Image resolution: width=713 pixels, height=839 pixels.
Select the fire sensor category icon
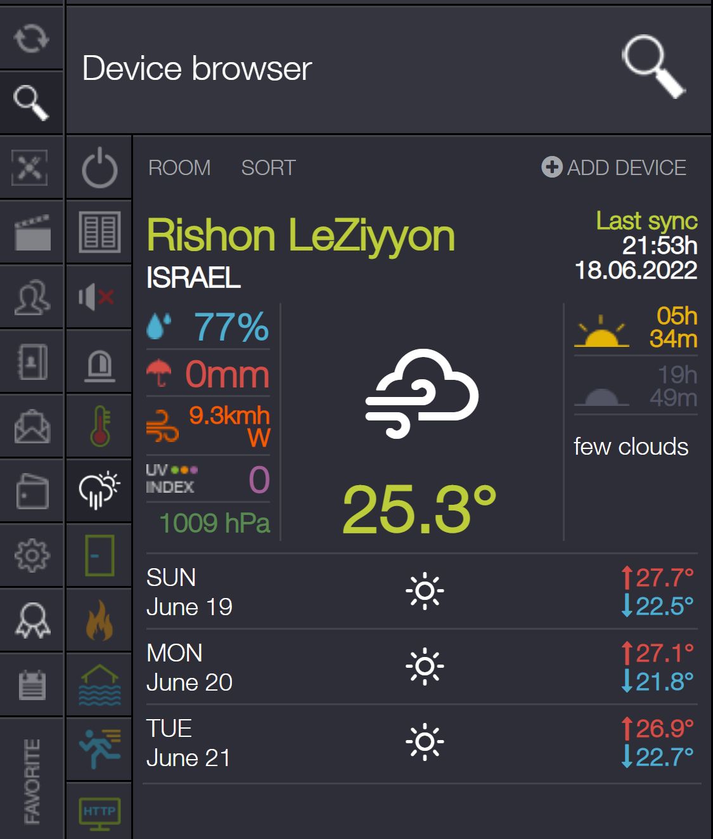(99, 620)
